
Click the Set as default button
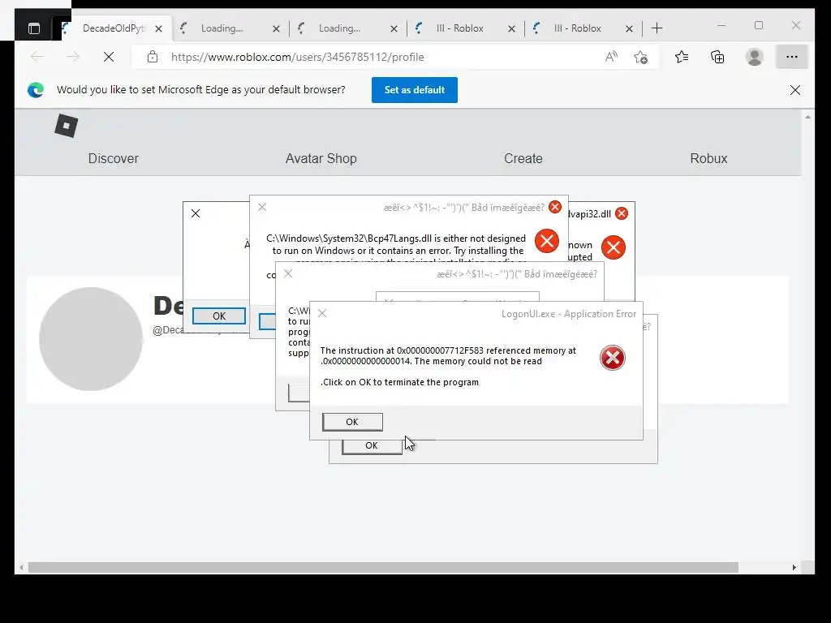(x=415, y=90)
